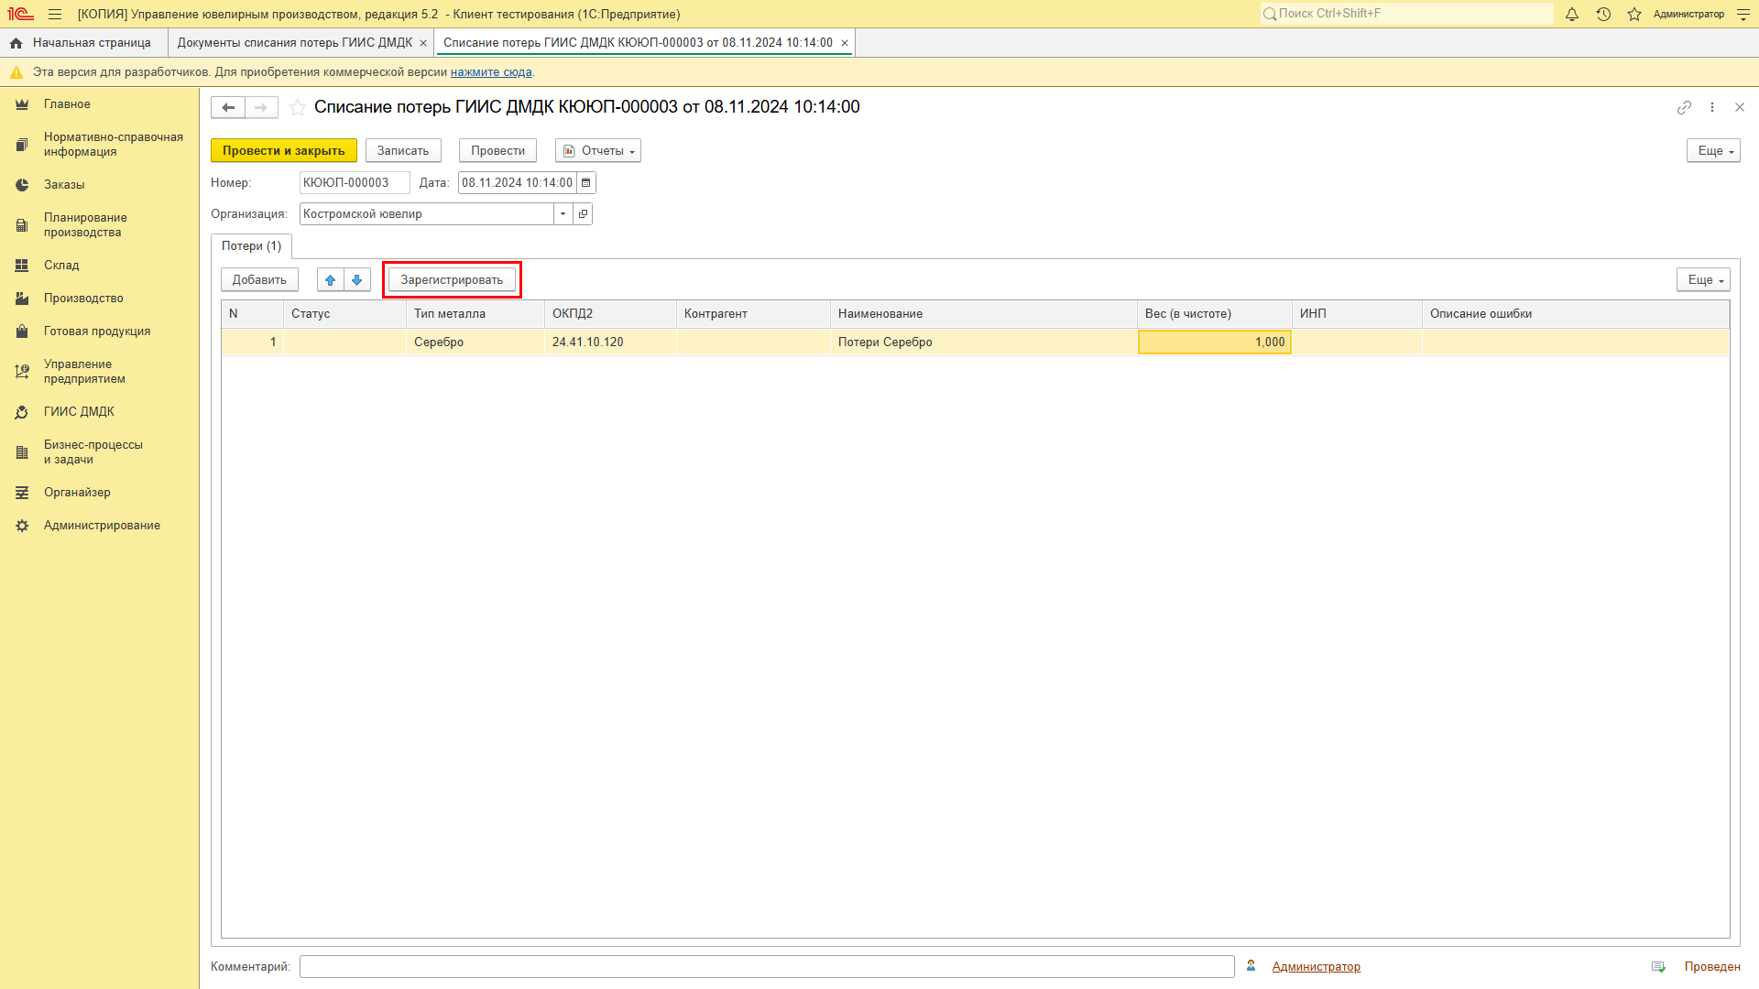Click ИНП column header
This screenshot has height=989, width=1759.
[1357, 314]
